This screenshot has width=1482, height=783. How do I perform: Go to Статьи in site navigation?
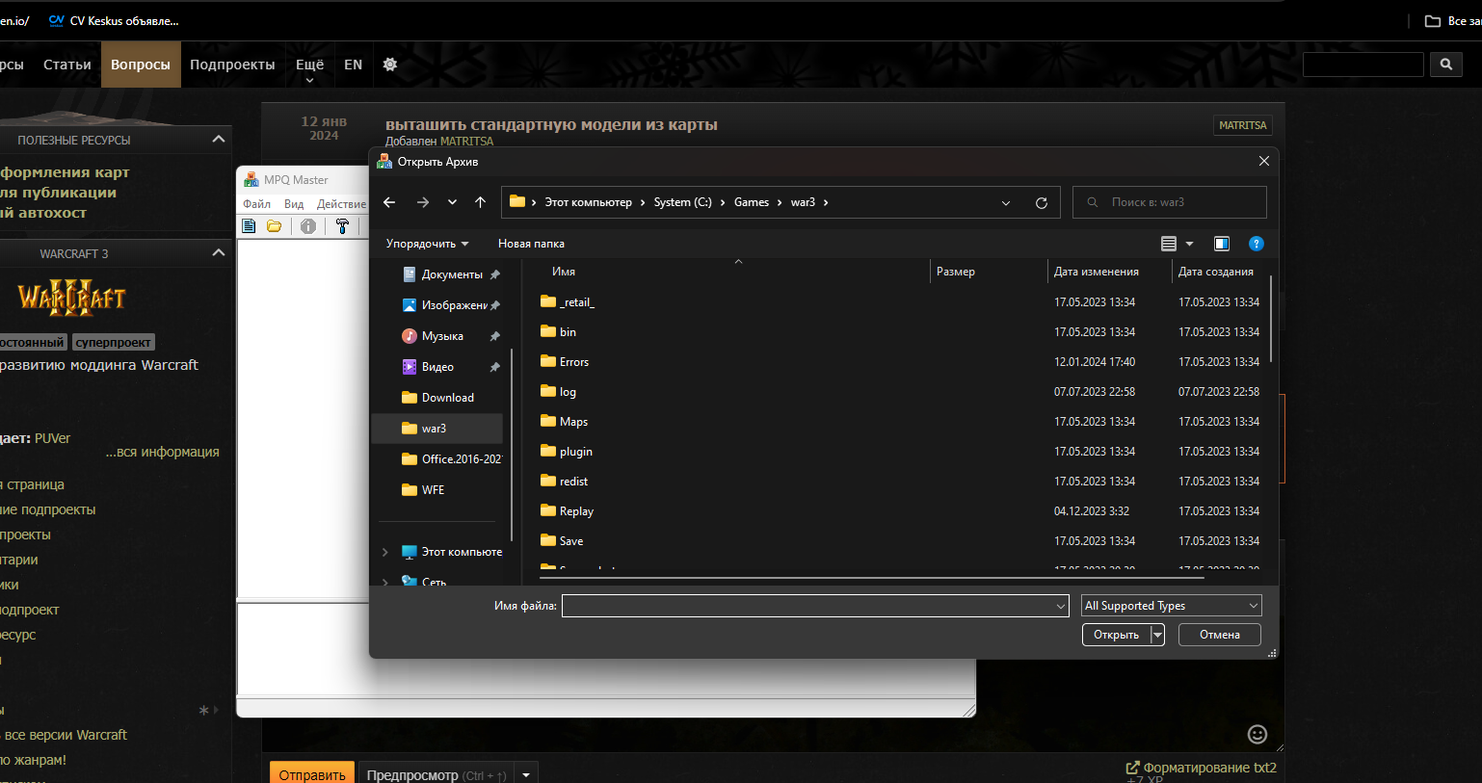click(67, 65)
